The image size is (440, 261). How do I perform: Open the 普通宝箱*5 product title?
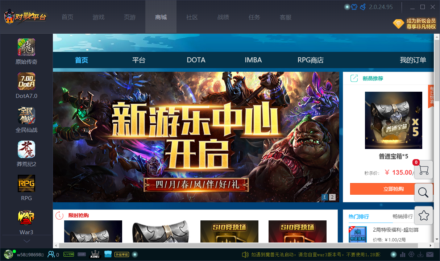coord(394,156)
